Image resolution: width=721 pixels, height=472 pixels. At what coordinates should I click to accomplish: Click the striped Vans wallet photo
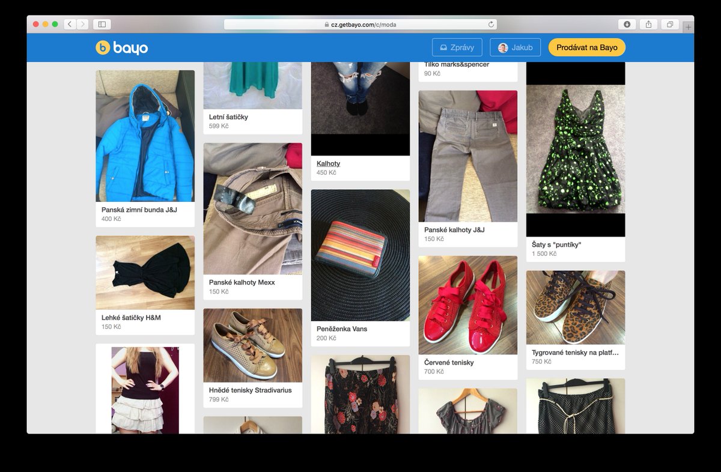click(360, 255)
